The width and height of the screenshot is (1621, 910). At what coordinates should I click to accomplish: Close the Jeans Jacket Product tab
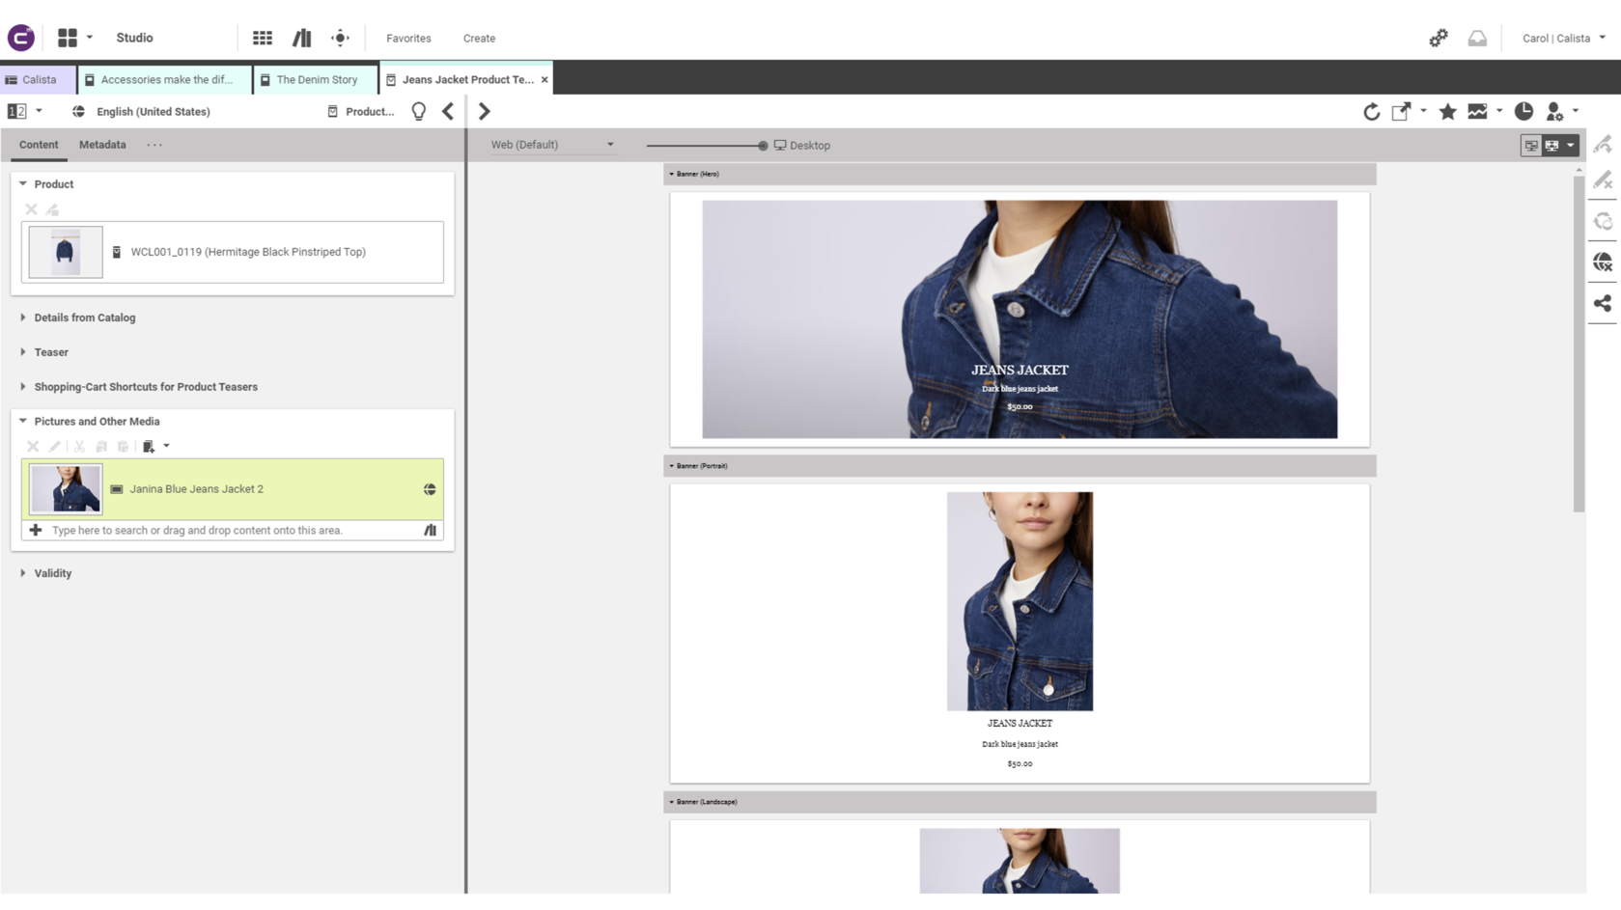(545, 79)
